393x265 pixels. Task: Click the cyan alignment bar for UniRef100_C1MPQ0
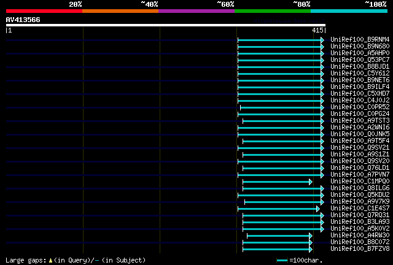pyautogui.click(x=276, y=182)
